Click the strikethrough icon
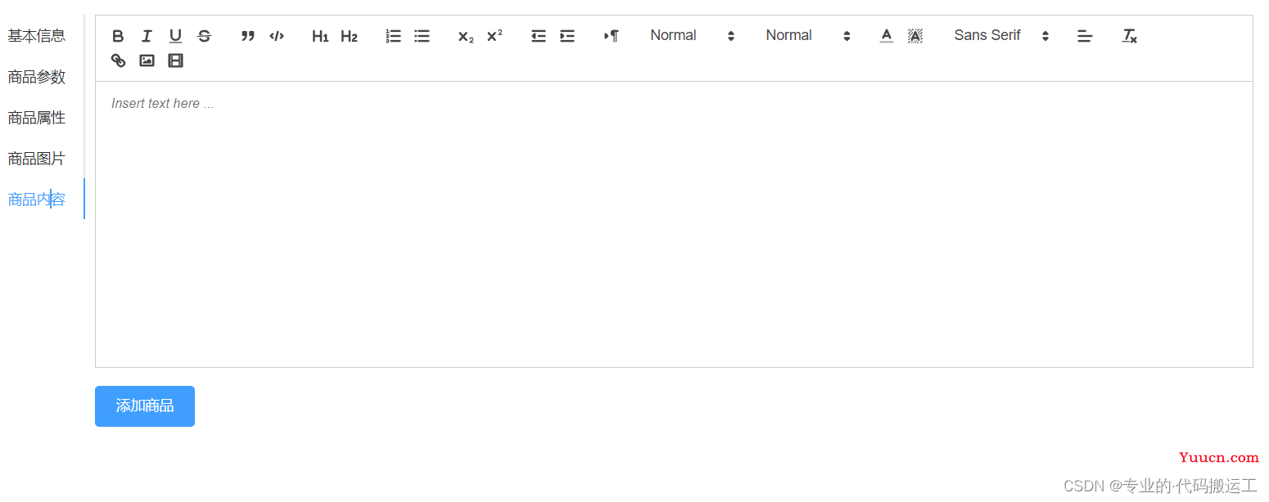The width and height of the screenshot is (1269, 502). [204, 36]
